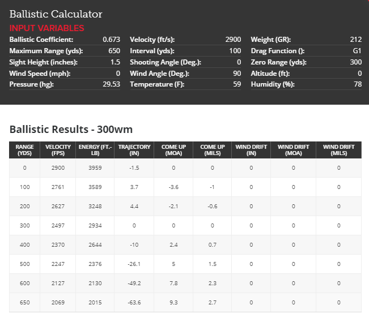The width and height of the screenshot is (369, 318).
Task: Select the trajectory cell showing -63.6
Action: [134, 303]
